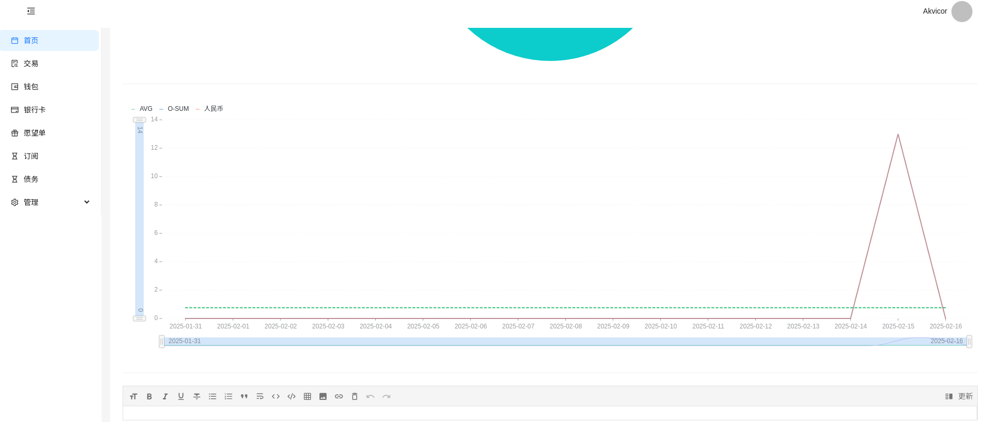Screen dimensions: 983x422
Task: Click the 2025-02-08 x-axis label
Action: click(566, 326)
